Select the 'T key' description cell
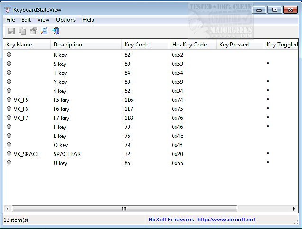302x229 pixels. coord(60,73)
